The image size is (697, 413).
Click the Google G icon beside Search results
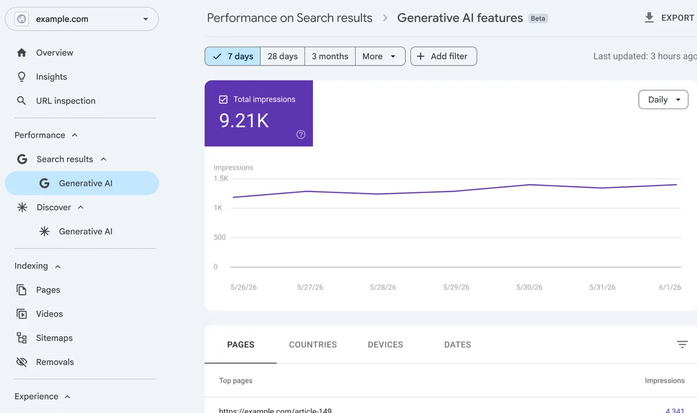point(22,159)
